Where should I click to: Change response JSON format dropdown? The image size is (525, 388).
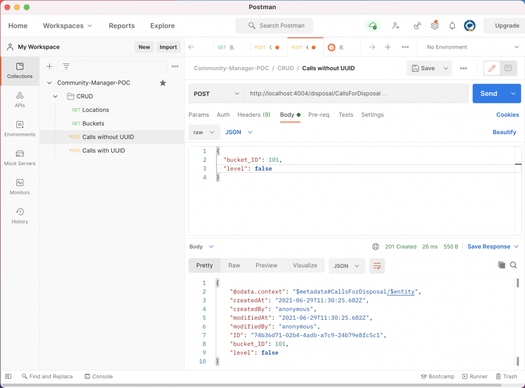click(347, 266)
